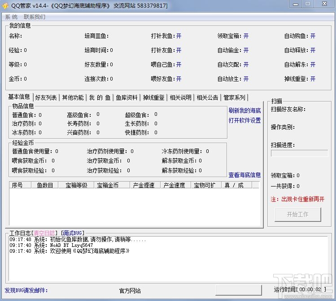
Task: Click 清空日誌 to clear the work log
Action: pos(44,233)
